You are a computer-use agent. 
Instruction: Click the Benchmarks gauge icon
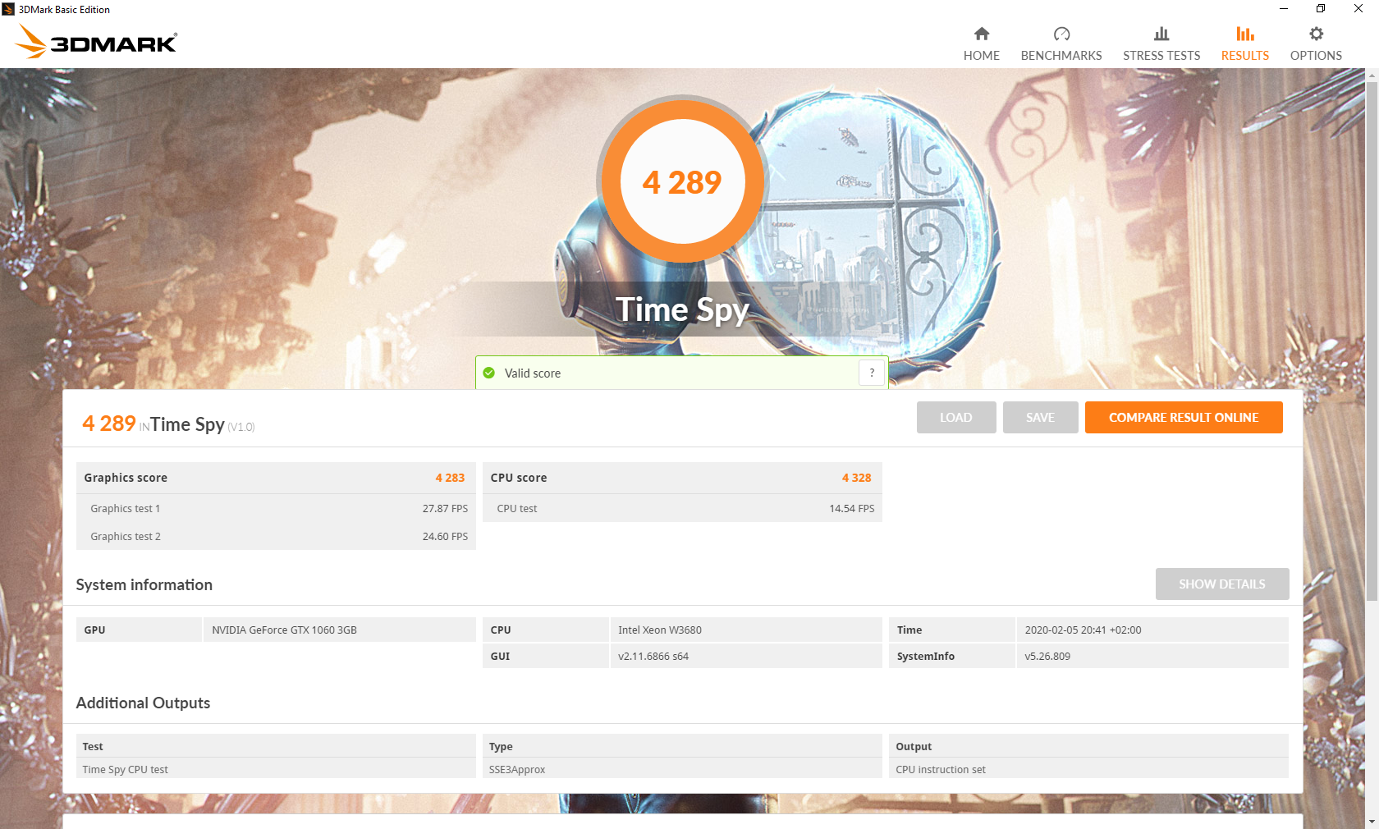[x=1061, y=34]
